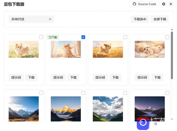Select checkbox of the cloudy green valley card
The width and height of the screenshot is (177, 131).
coord(125,93)
